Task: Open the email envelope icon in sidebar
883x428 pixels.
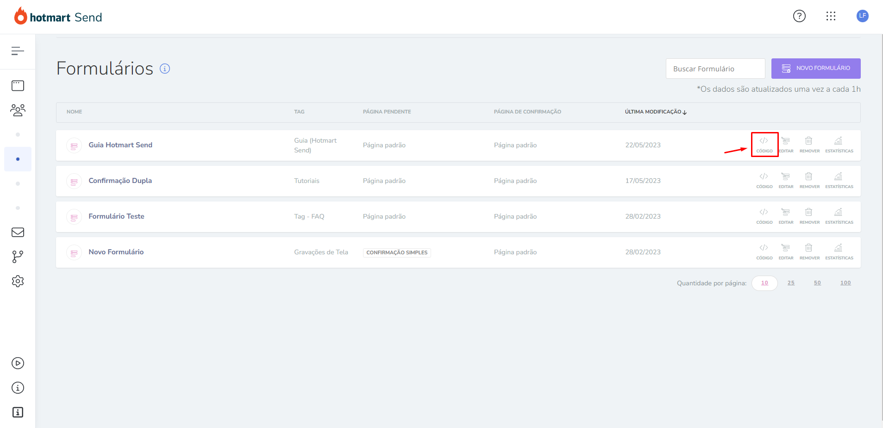Action: (18, 232)
